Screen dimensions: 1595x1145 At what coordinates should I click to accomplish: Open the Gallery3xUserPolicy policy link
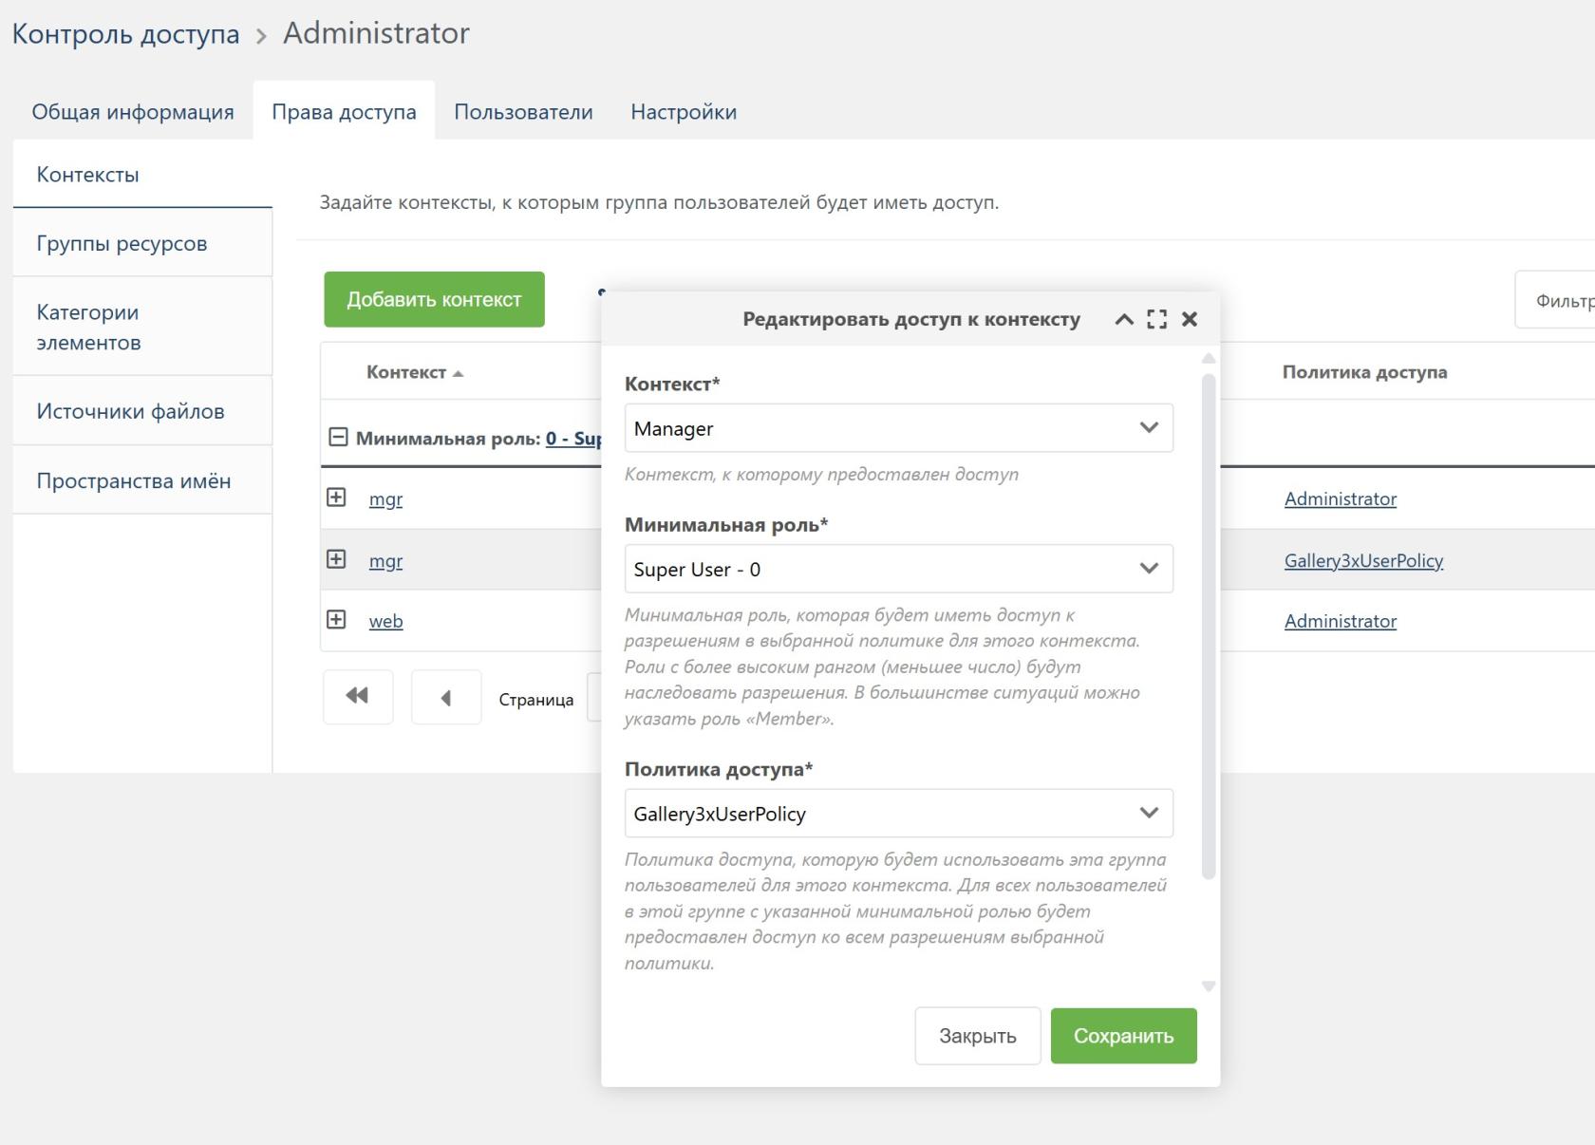1362,560
